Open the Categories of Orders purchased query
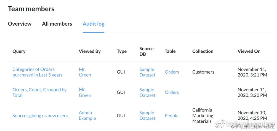Viewport: 277px width, 131px height. (x=38, y=72)
